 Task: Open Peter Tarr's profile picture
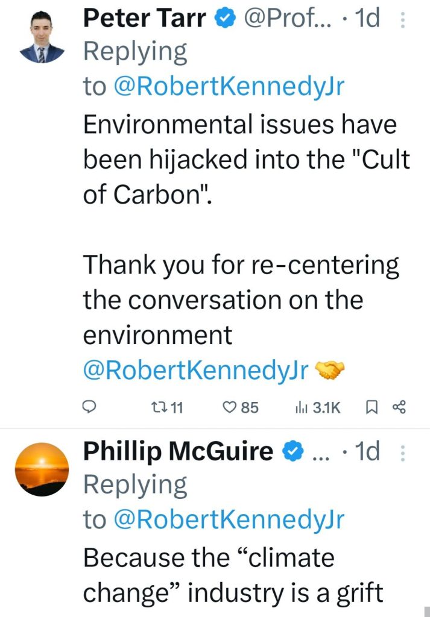(41, 36)
